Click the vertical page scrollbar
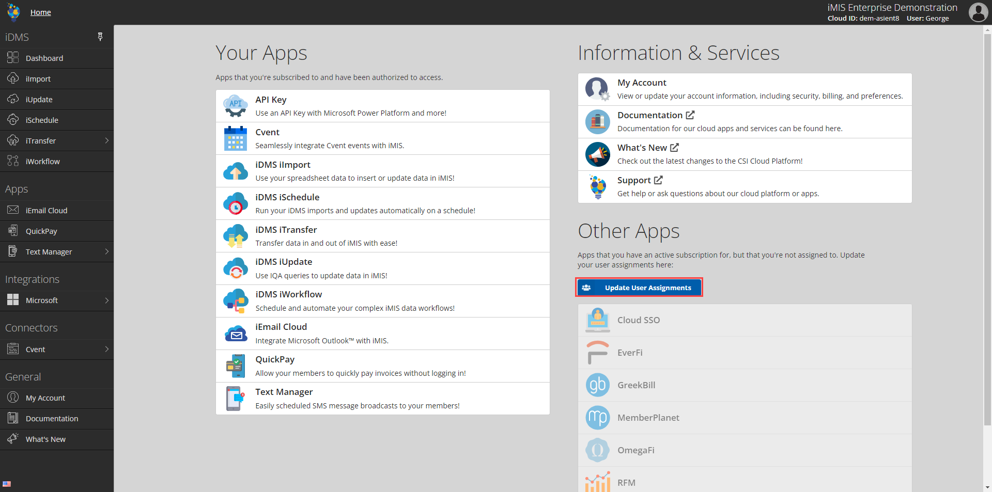 click(x=988, y=207)
